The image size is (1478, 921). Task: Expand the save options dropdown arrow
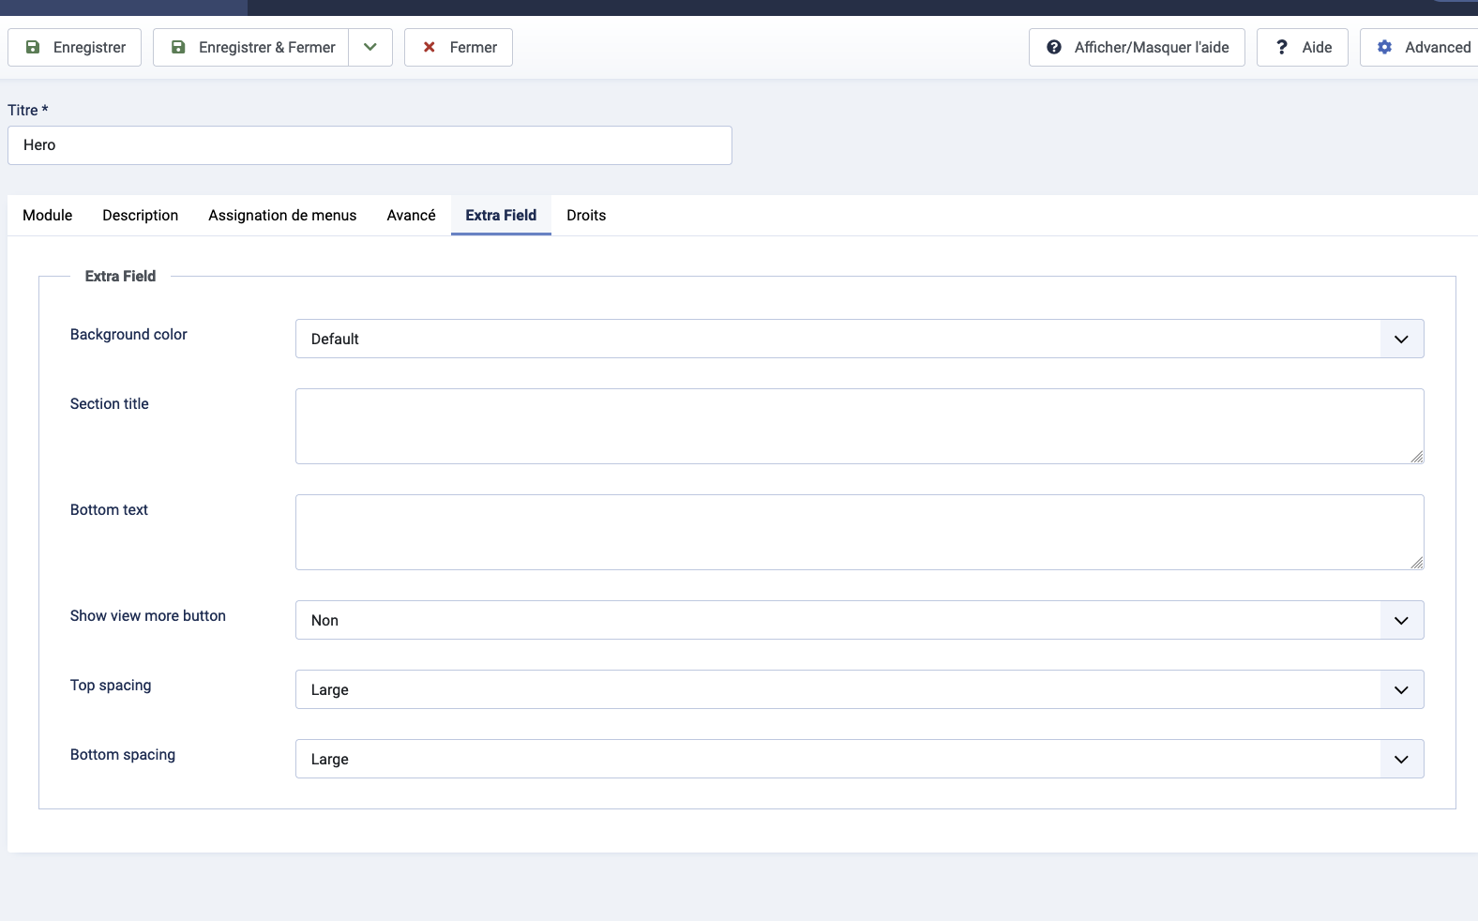tap(370, 48)
